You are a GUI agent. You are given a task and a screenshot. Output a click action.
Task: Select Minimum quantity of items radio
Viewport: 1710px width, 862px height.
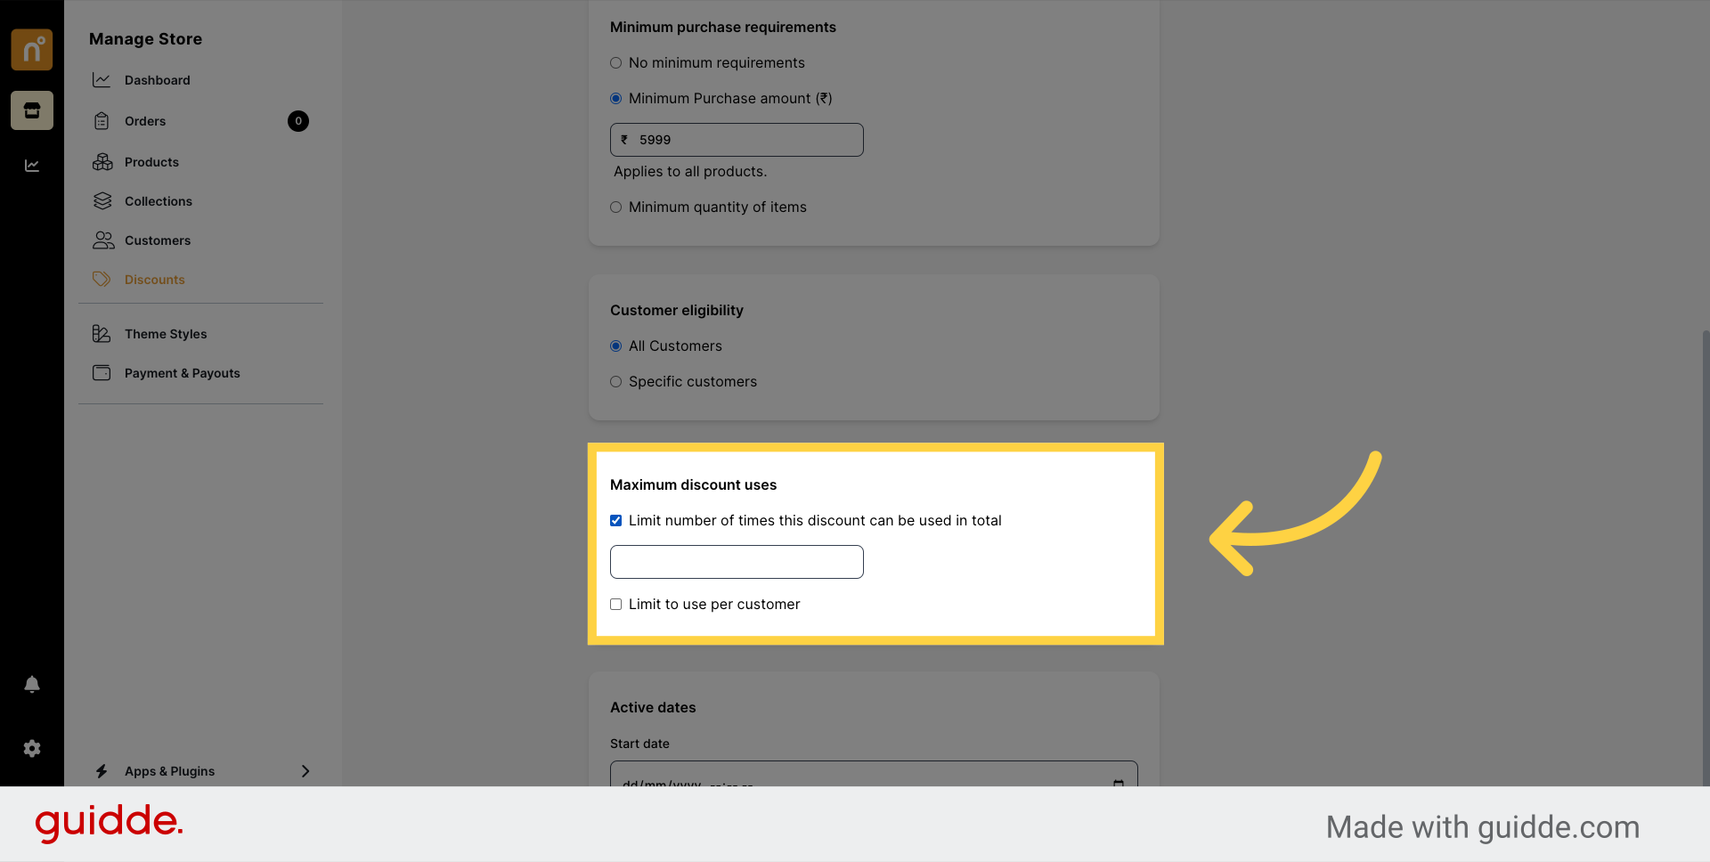pyautogui.click(x=615, y=207)
